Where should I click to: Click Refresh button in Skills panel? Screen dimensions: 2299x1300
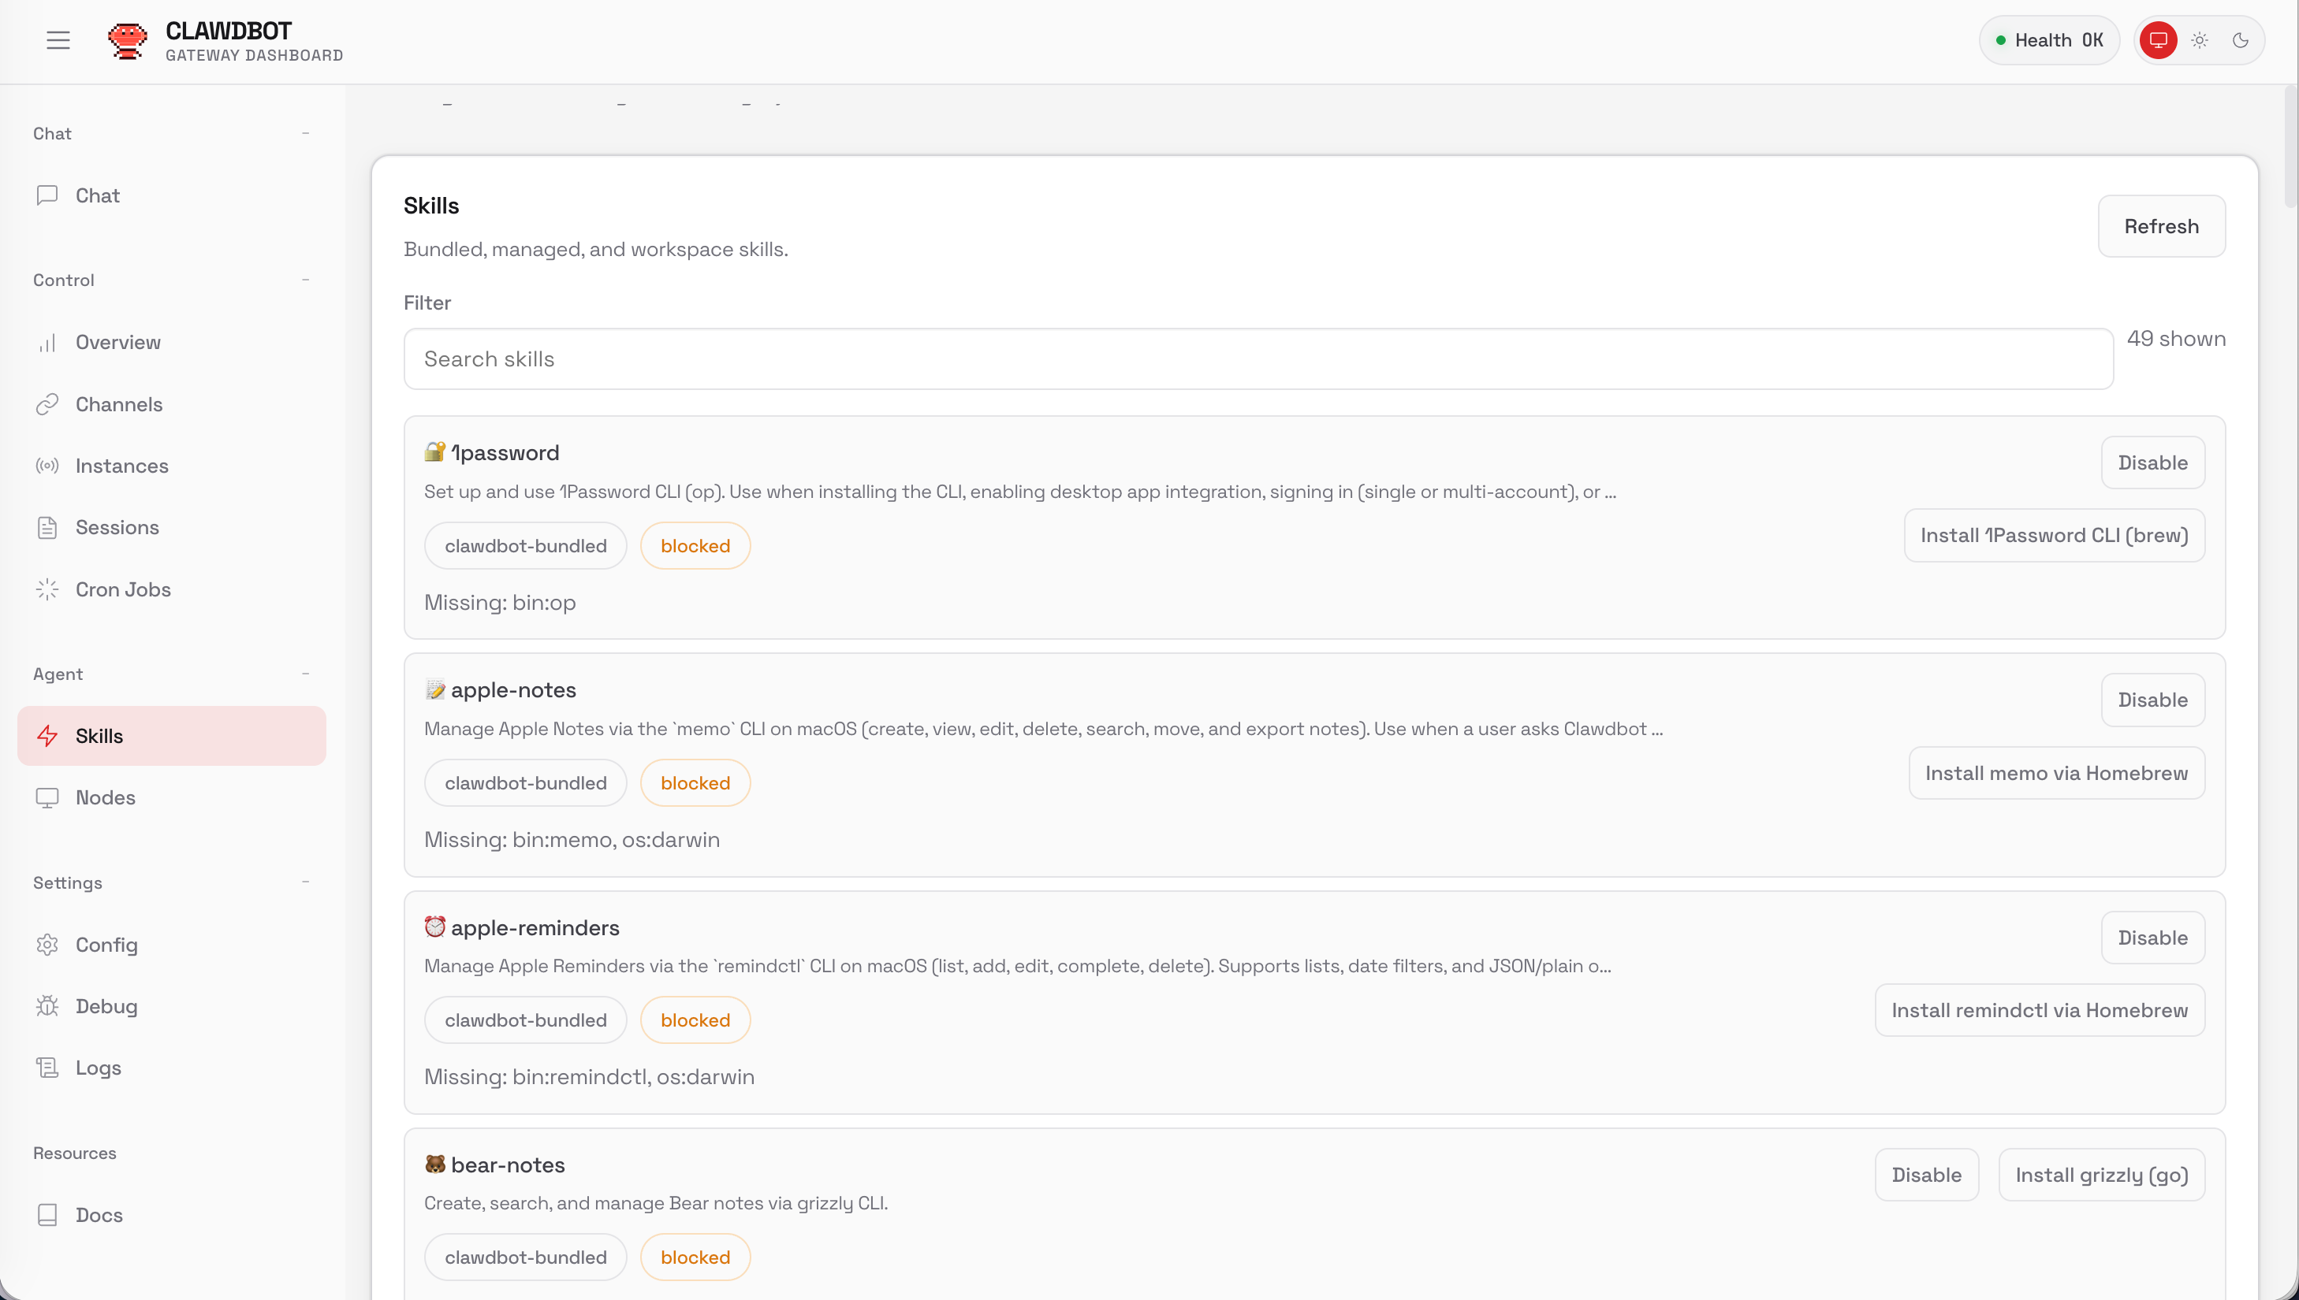click(x=2160, y=226)
